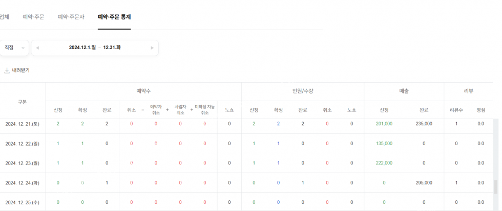The image size is (502, 211).
Task: Go to the previous date period arrow
Action: pyautogui.click(x=37, y=48)
